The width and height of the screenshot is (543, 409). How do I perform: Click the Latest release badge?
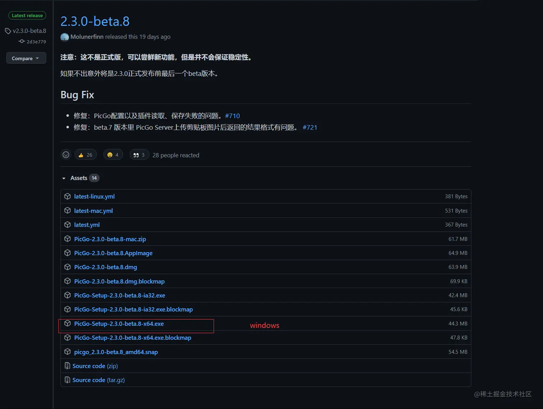(x=27, y=15)
